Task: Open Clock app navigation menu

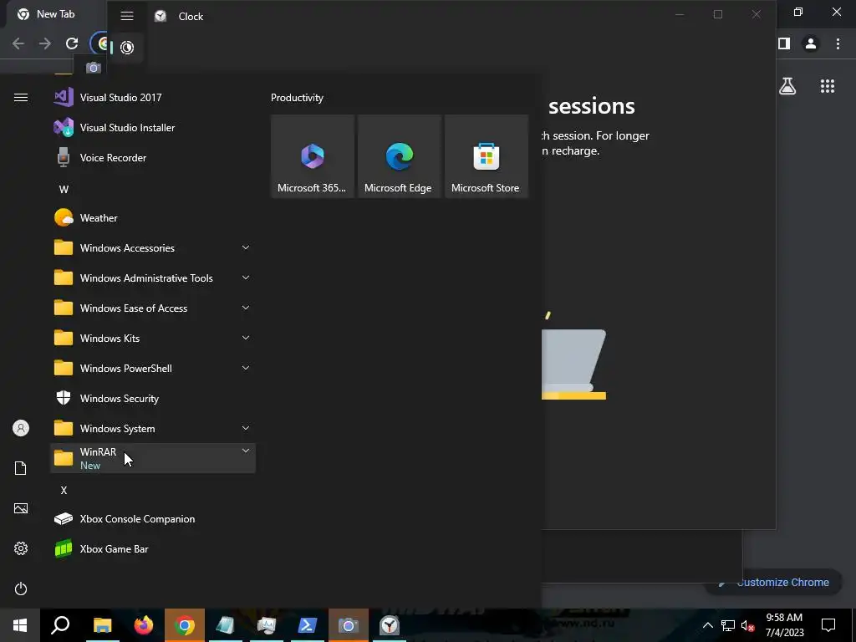Action: pos(127,16)
